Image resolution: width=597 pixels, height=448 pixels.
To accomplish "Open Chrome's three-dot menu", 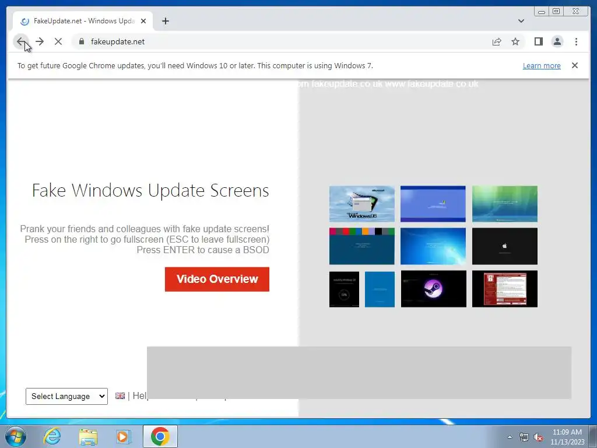I will [576, 41].
